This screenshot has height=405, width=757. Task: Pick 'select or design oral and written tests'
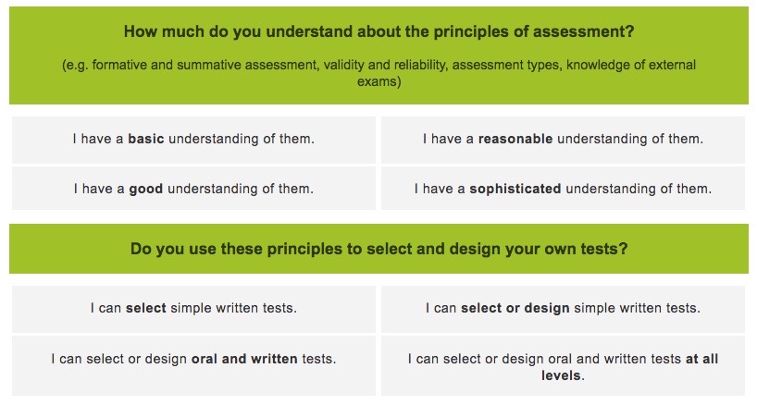tap(193, 359)
